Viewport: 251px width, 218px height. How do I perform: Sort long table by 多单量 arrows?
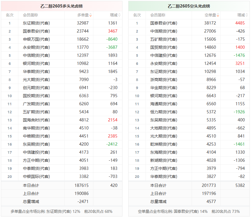click(x=90, y=15)
